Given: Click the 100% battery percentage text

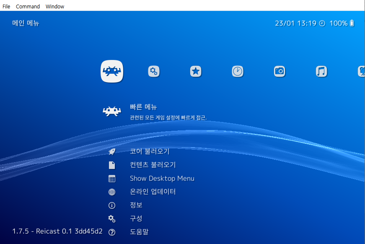Looking at the screenshot, I should pyautogui.click(x=339, y=23).
